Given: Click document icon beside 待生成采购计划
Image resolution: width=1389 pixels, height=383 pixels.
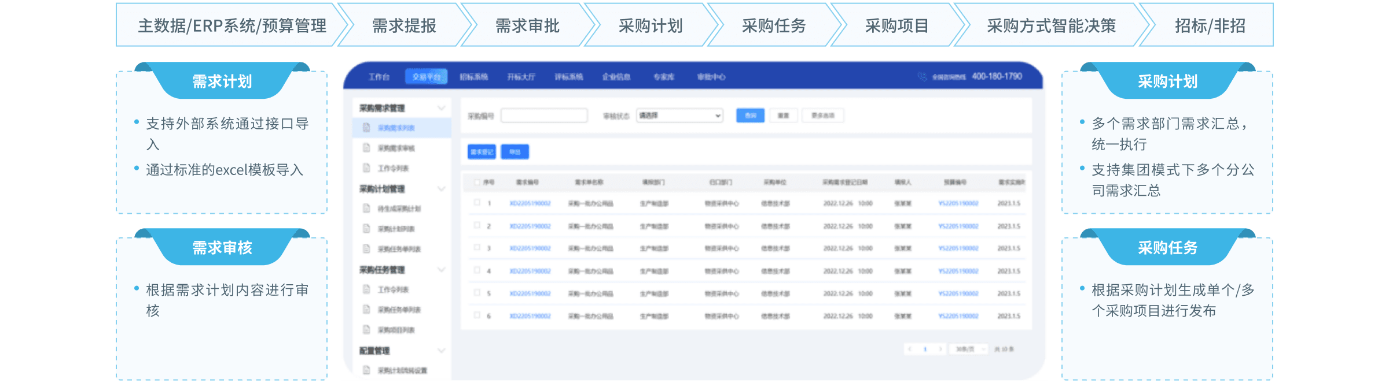Looking at the screenshot, I should [x=366, y=209].
